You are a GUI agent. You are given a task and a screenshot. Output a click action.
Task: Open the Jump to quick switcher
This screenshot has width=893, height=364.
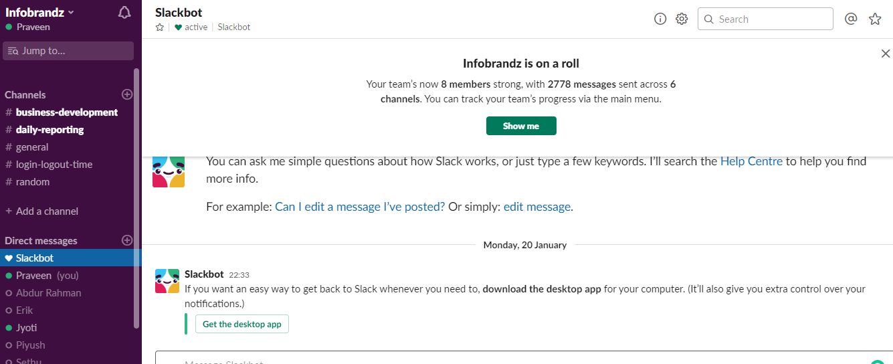(68, 51)
